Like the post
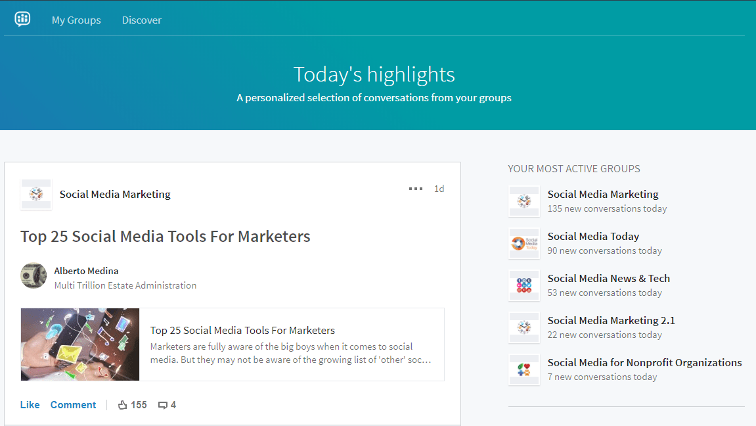 pyautogui.click(x=30, y=405)
